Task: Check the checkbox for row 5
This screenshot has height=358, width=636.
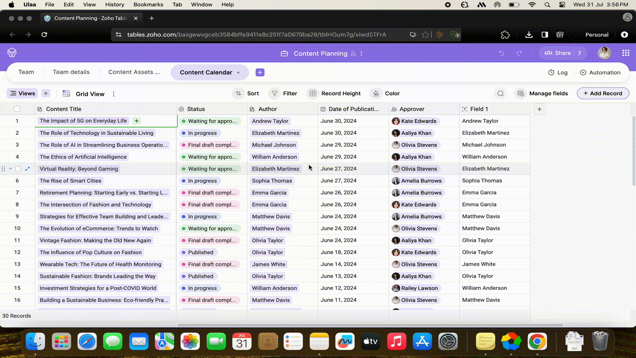Action: (x=18, y=169)
